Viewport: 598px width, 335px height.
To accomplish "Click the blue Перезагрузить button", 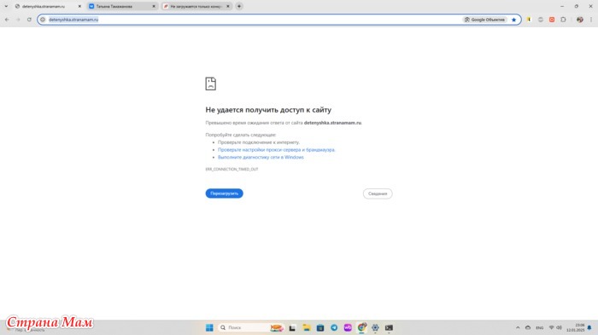I will click(x=224, y=193).
